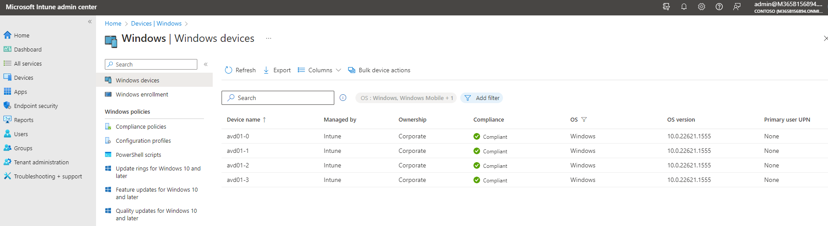Click the OS column filter icon
The height and width of the screenshot is (226, 828).
click(584, 119)
